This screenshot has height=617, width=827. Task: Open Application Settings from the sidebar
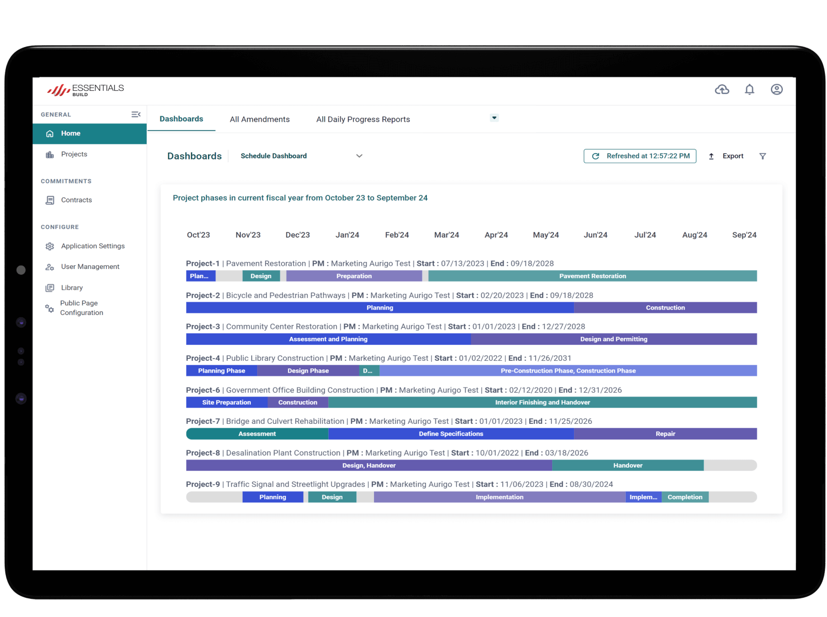click(92, 246)
